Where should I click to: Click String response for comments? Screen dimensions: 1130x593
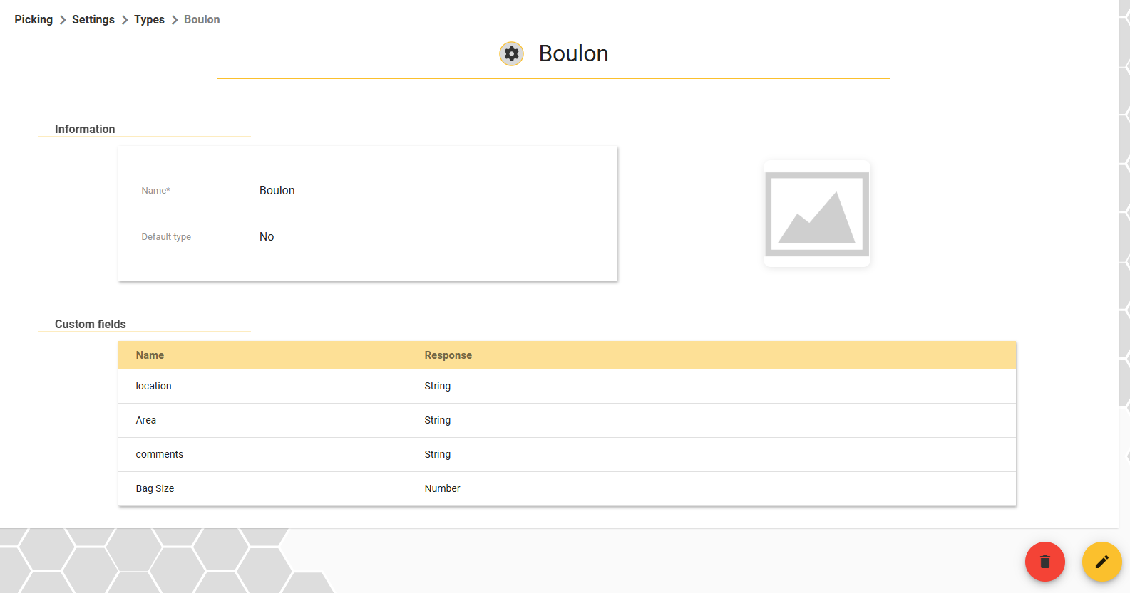pyautogui.click(x=437, y=454)
